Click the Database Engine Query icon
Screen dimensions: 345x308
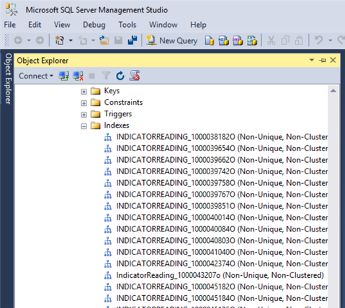tap(210, 41)
